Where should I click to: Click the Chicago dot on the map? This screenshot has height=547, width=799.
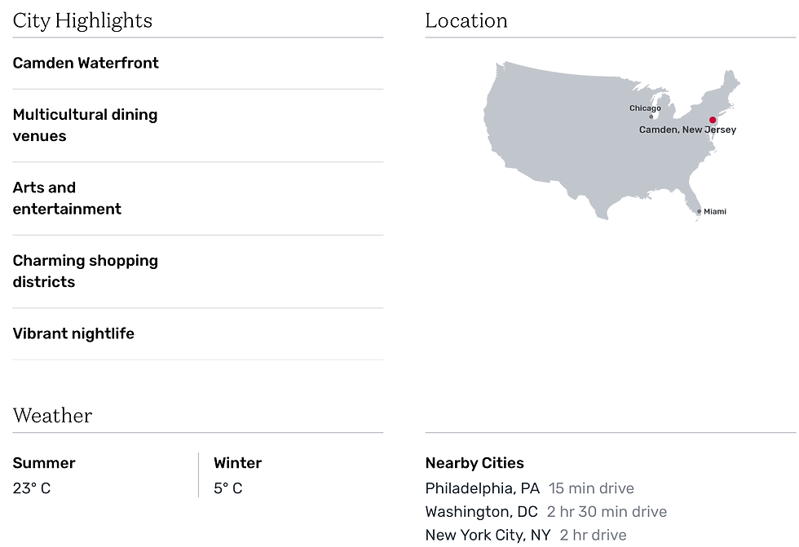pos(651,117)
